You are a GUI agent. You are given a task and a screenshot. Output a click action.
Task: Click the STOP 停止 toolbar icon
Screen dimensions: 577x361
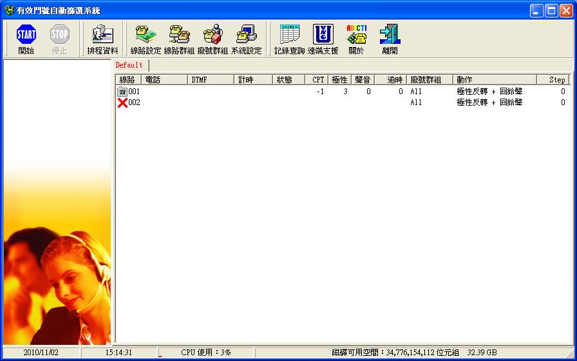click(60, 39)
